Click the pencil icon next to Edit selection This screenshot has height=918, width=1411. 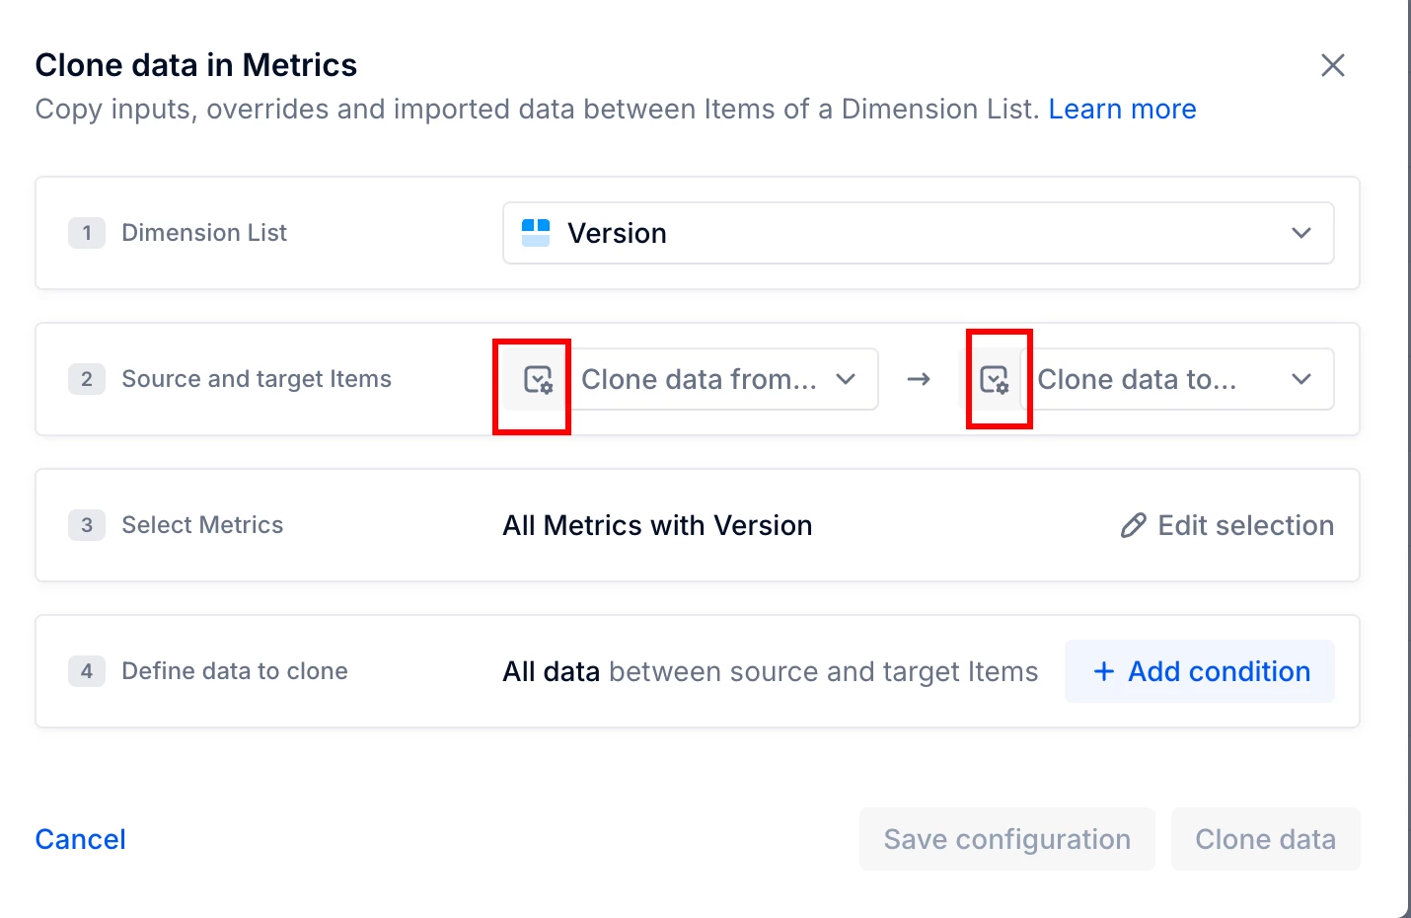coord(1134,525)
